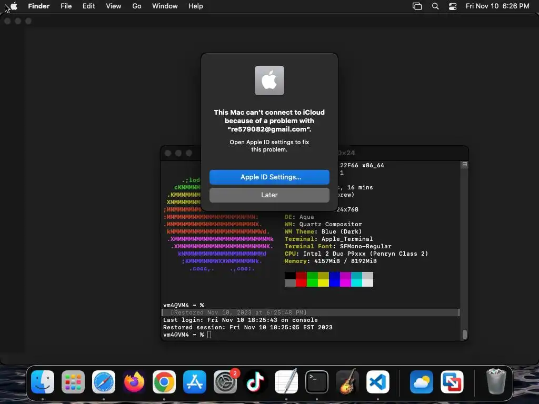Open Spotlight search in menu bar
Viewport: 539px width, 404px height.
pos(435,6)
